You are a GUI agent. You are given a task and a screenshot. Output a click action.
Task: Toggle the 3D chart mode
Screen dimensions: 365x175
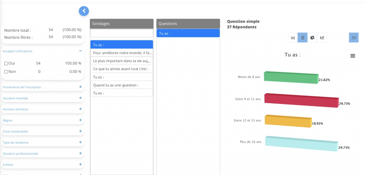point(354,37)
